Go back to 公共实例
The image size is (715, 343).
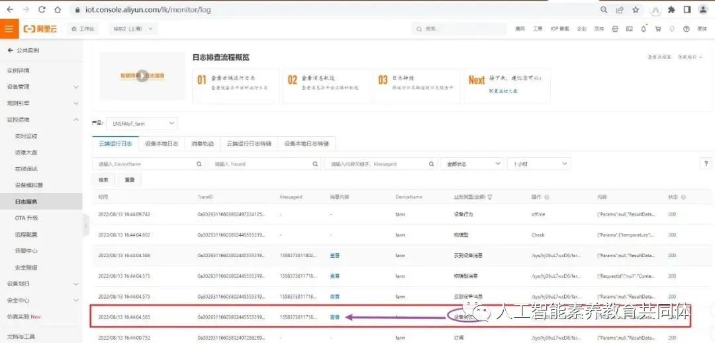click(23, 50)
